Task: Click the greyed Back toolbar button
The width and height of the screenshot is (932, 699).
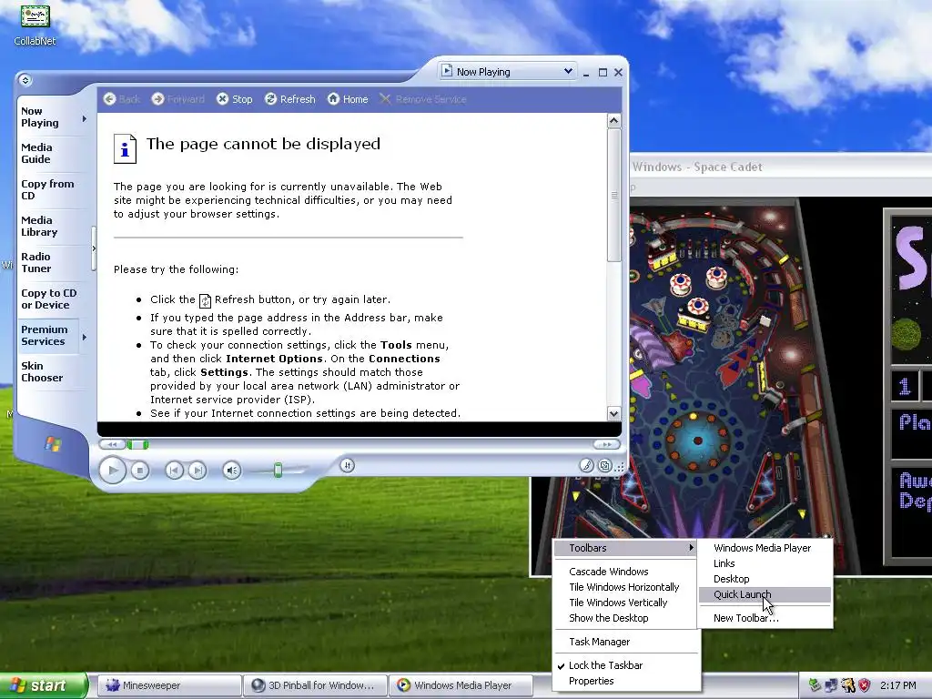Action: tap(122, 99)
